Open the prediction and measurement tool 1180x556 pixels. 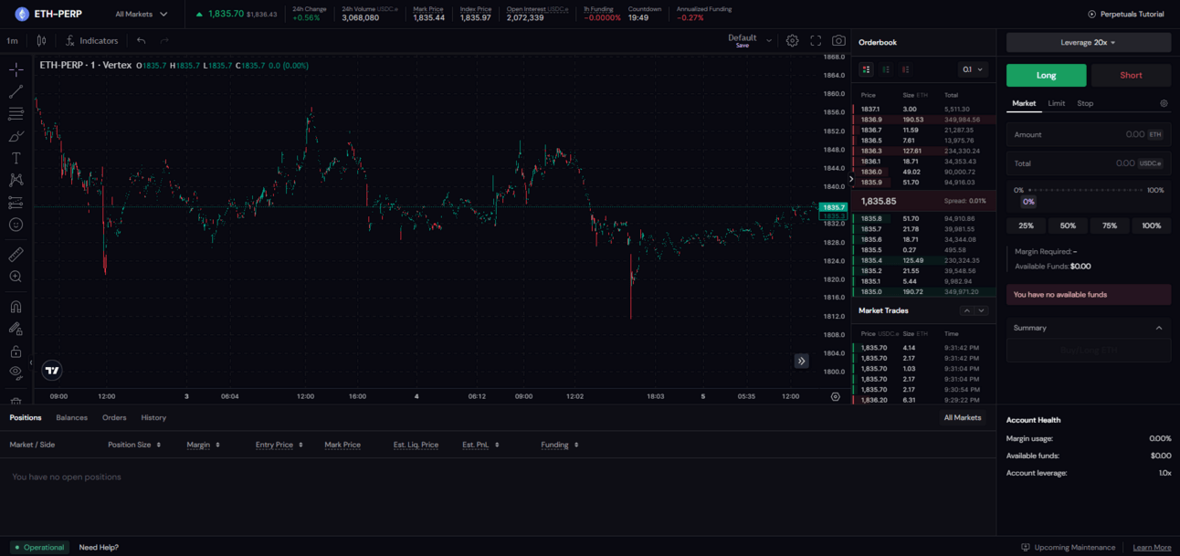[16, 203]
